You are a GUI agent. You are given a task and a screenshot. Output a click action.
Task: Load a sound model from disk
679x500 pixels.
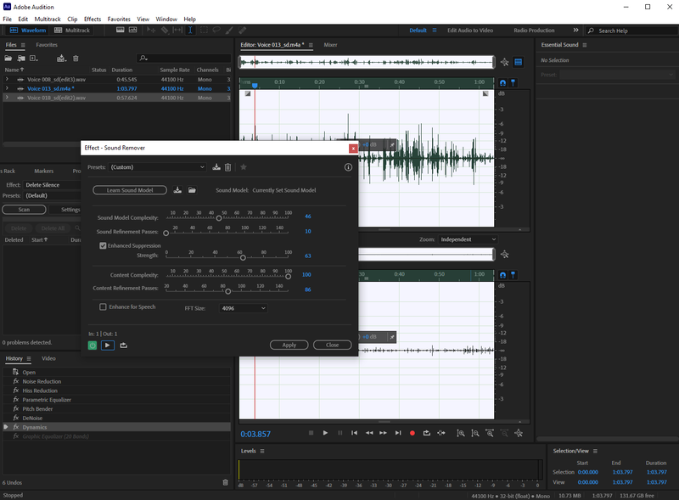coord(192,190)
